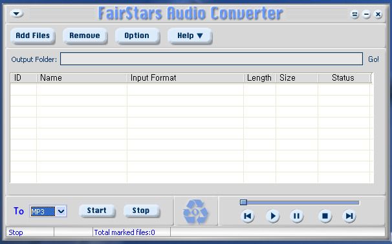Open the MP3 output format dropdown

click(61, 211)
